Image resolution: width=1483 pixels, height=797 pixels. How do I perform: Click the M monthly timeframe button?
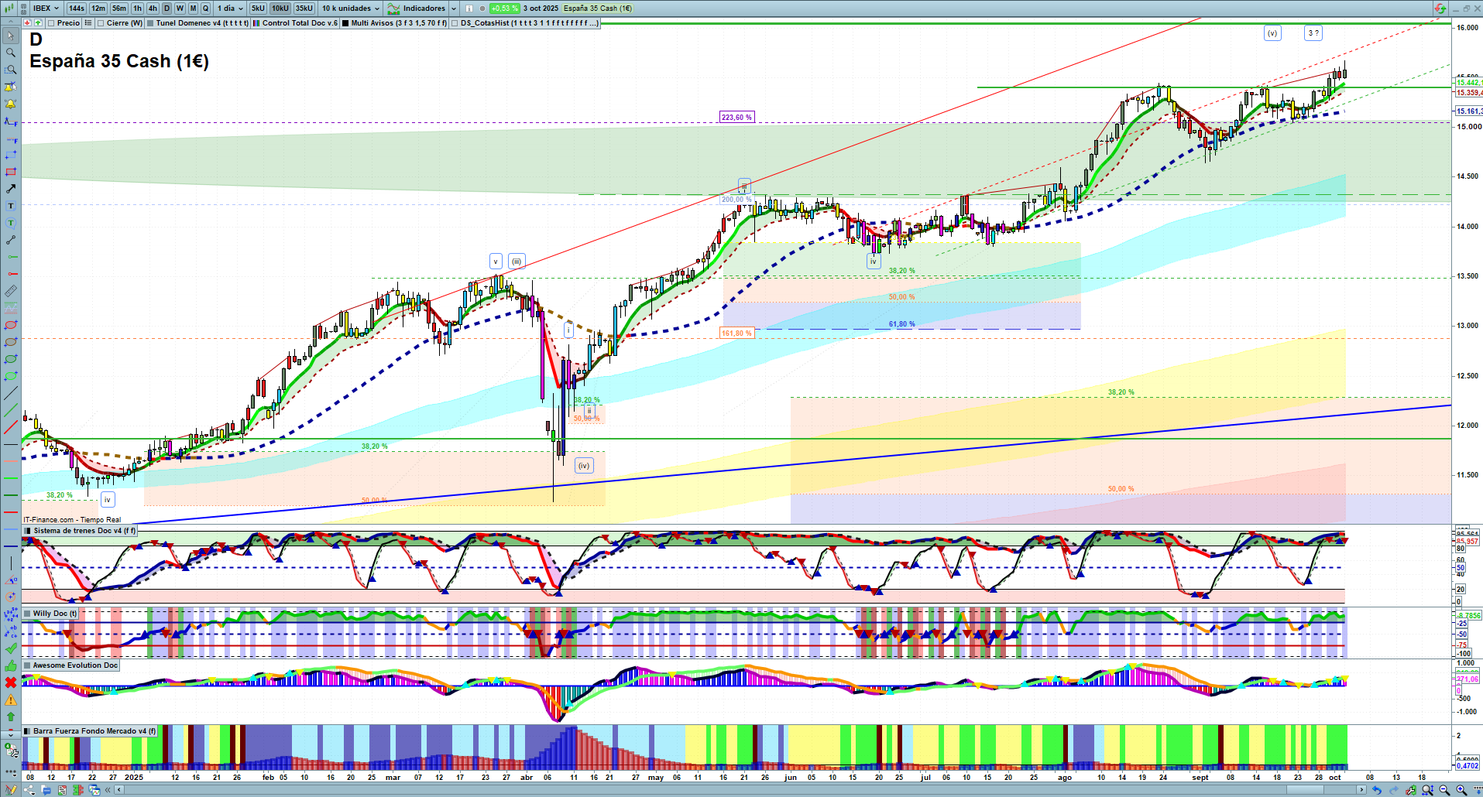pyautogui.click(x=193, y=9)
